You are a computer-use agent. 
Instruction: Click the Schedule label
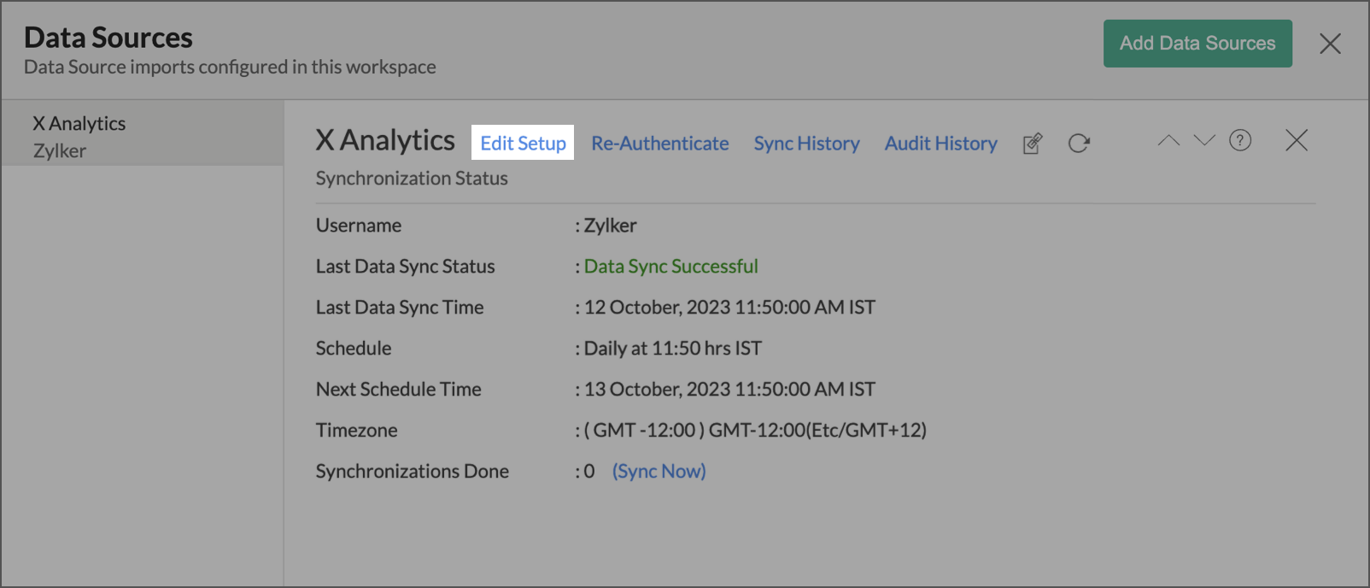point(354,349)
